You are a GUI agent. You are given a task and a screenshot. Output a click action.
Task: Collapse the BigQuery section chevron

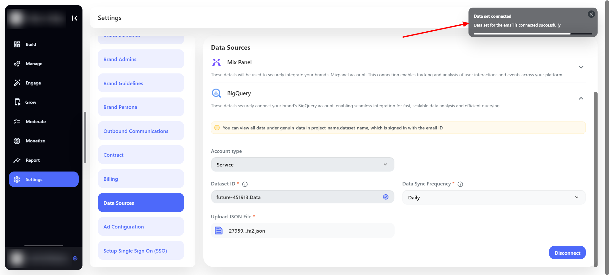[x=581, y=98]
